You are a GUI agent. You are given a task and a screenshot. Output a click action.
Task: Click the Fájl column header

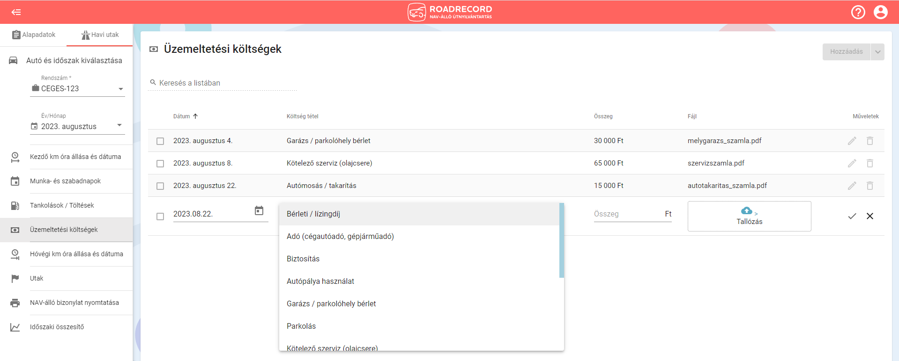(x=692, y=116)
